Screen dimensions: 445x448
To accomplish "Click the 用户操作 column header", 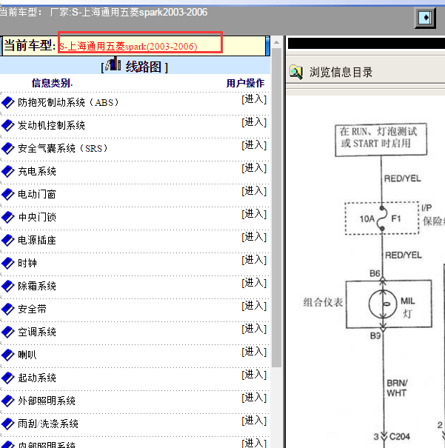I will [245, 83].
